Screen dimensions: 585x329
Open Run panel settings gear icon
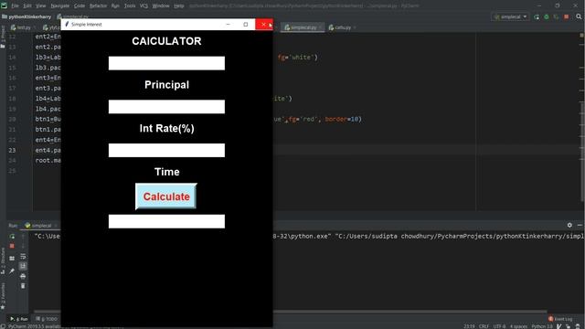569,225
